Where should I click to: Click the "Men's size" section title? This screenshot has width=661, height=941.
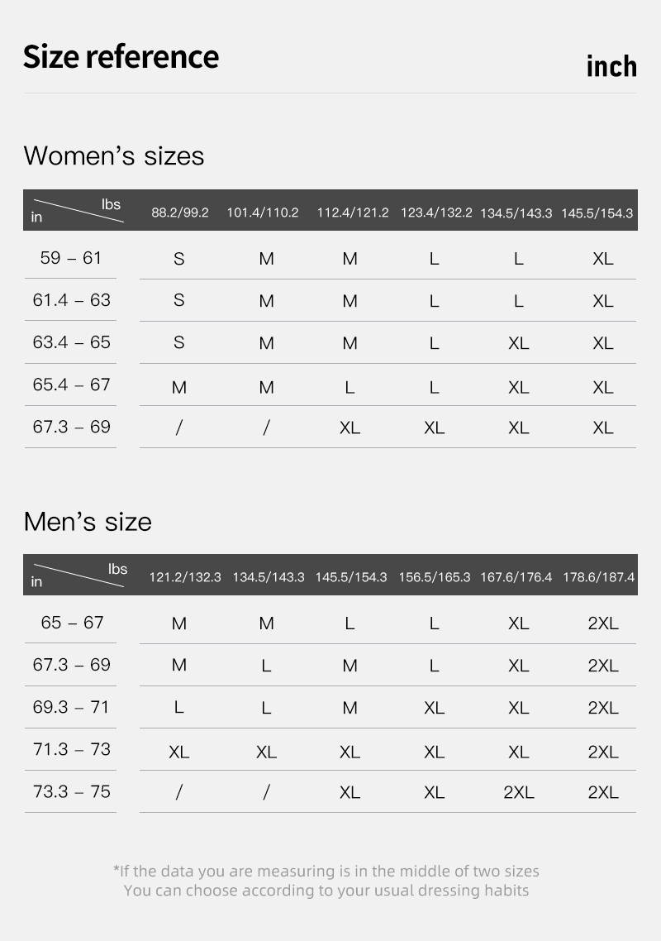tap(88, 522)
